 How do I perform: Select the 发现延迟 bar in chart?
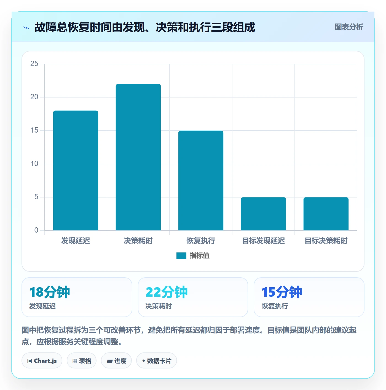(76, 170)
